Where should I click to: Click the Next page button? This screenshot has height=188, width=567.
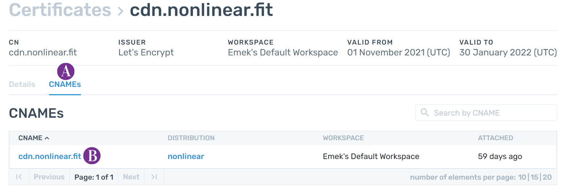point(131,177)
